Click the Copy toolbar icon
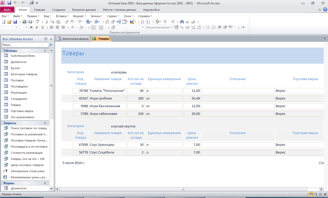 click(x=53, y=22)
